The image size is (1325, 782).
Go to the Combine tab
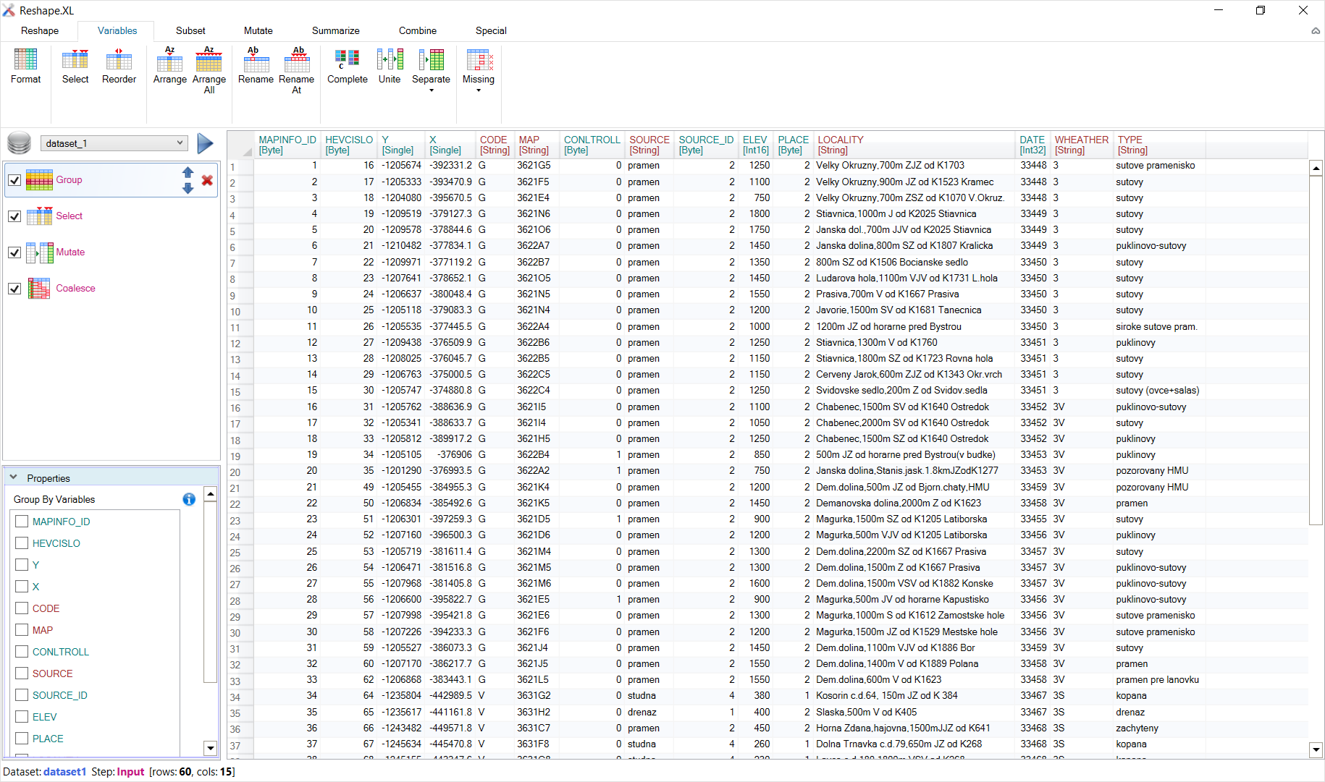(418, 31)
